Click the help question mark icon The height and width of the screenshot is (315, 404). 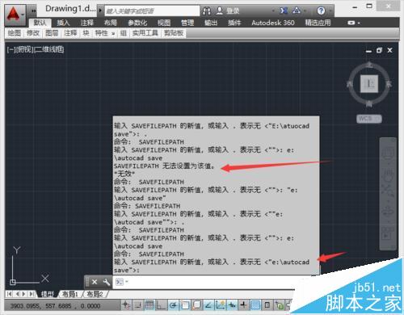point(321,10)
